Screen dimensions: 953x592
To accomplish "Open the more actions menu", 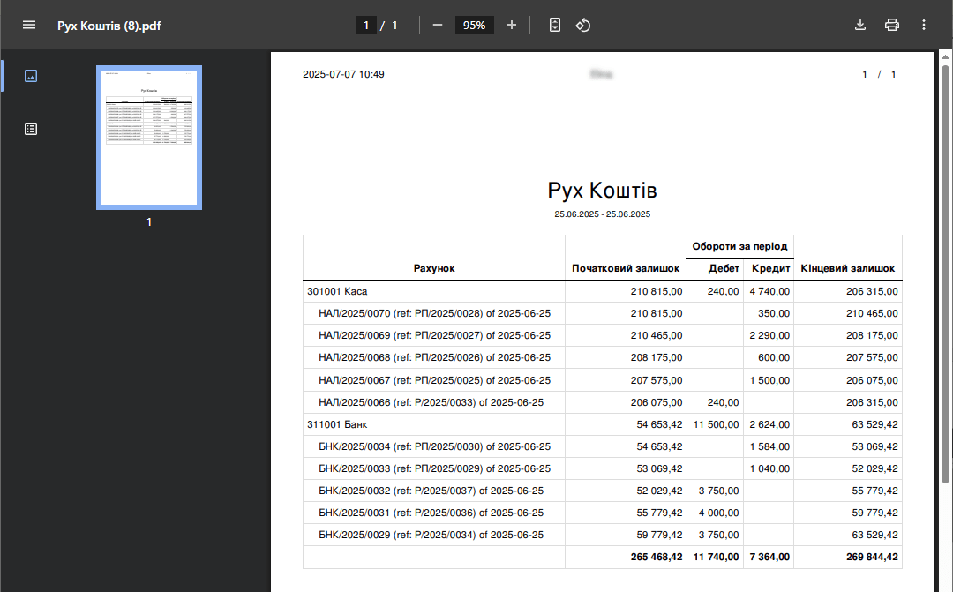I will click(x=923, y=25).
